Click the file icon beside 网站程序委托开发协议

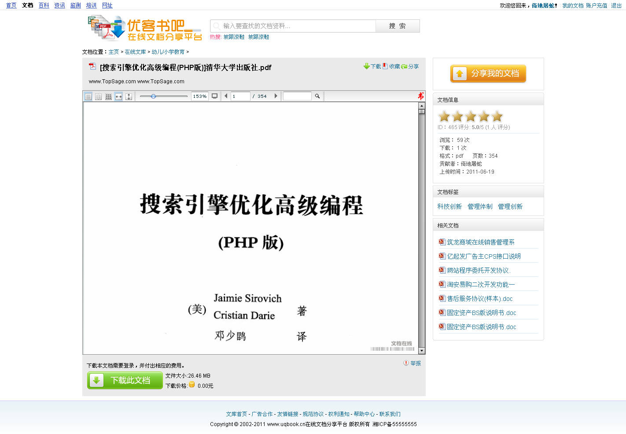(x=442, y=270)
